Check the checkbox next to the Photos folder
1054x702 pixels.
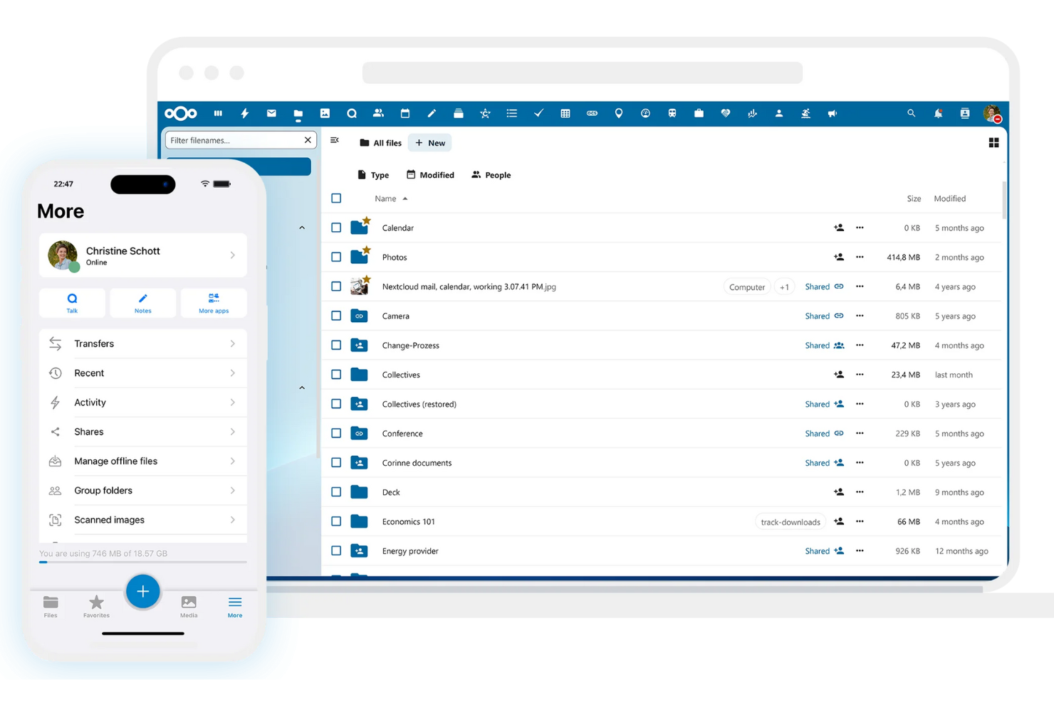[x=335, y=257]
